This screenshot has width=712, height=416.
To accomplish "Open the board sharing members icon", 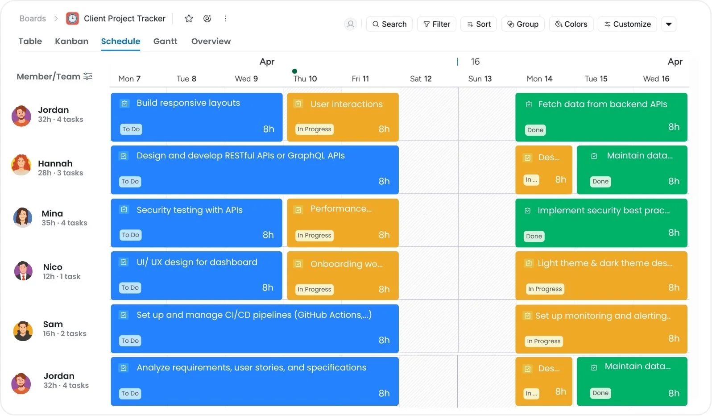I will 207,18.
